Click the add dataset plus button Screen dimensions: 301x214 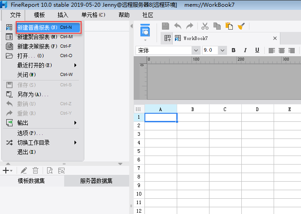coord(8,170)
